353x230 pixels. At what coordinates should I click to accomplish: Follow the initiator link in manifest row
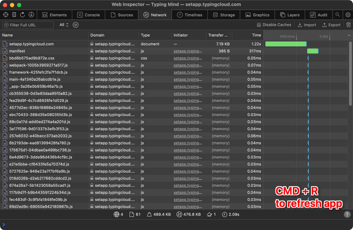[188, 51]
